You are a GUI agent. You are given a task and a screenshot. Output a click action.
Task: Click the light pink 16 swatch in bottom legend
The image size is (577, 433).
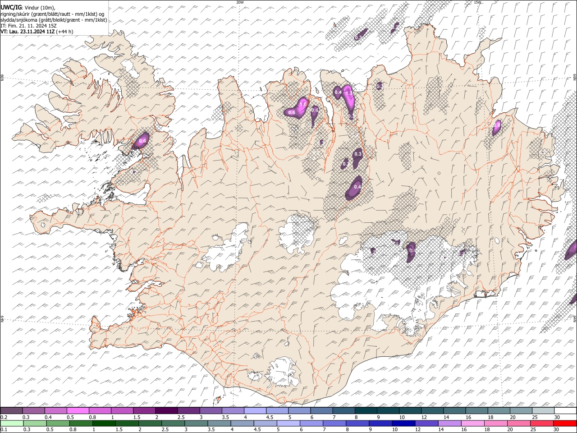tap(472, 423)
